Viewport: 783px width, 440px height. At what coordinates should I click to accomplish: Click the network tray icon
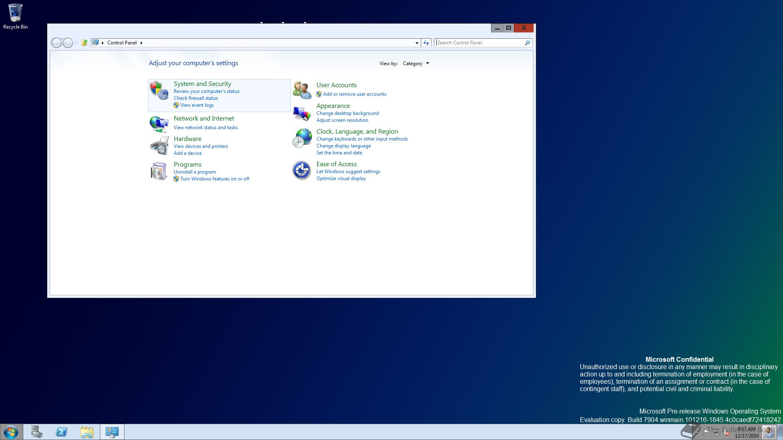(717, 432)
